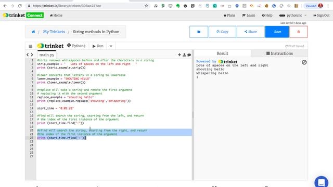Click the code line print (strip_example.strip())
The height and width of the screenshot is (187, 333).
[61, 68]
